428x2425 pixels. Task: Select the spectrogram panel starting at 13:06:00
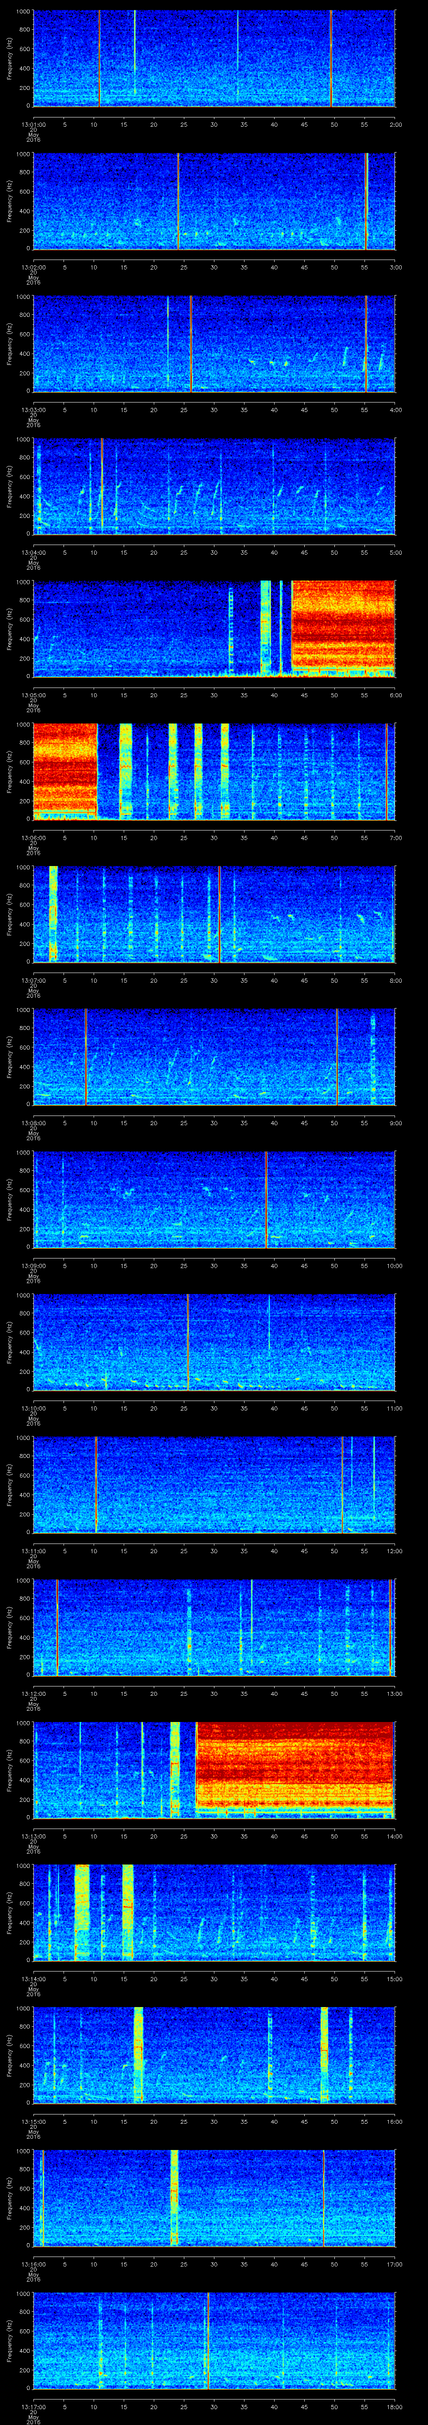click(214, 771)
